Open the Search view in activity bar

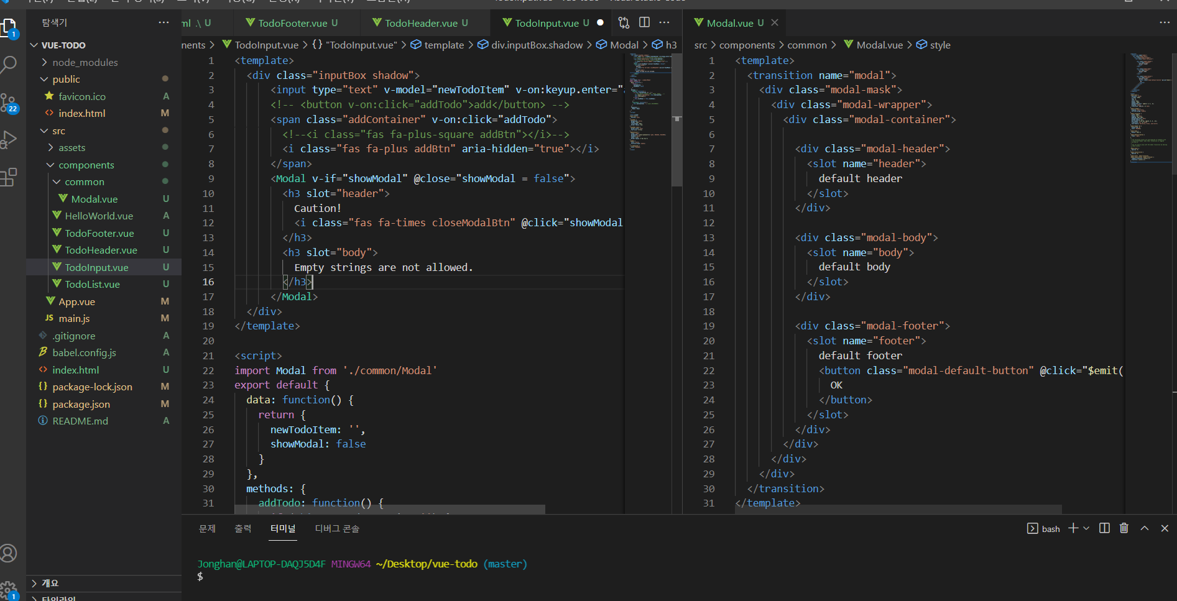click(9, 63)
